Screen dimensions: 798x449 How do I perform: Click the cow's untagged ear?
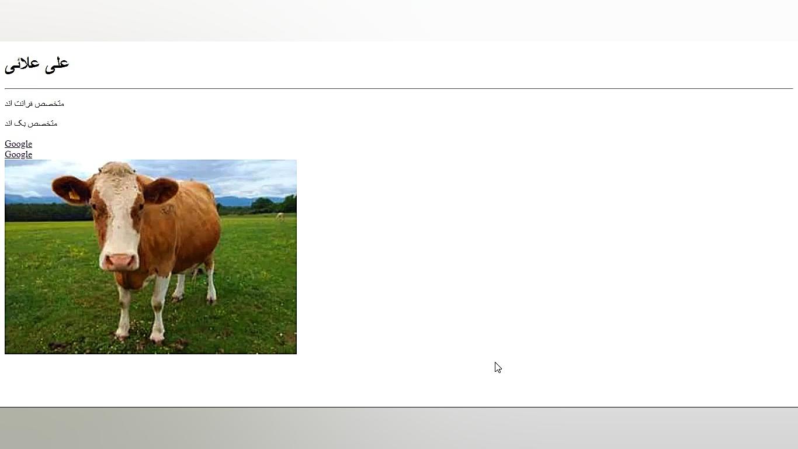point(160,191)
